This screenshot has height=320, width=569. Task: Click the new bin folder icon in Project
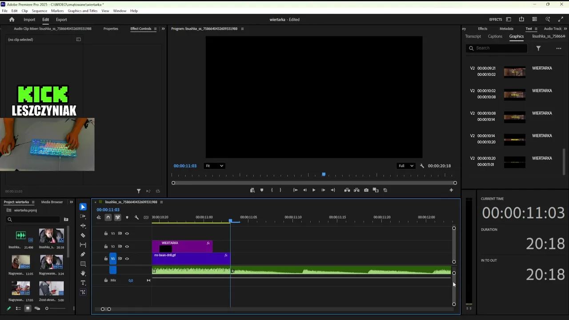pyautogui.click(x=66, y=219)
